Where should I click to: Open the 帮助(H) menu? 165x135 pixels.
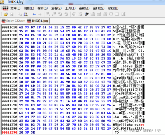click(x=113, y=8)
